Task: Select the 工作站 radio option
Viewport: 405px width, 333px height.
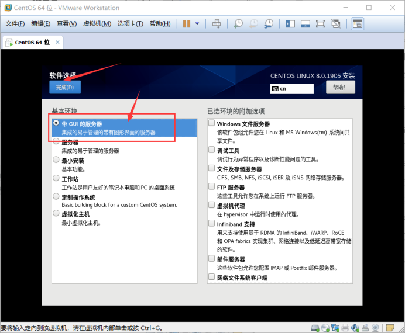Action: coord(56,178)
